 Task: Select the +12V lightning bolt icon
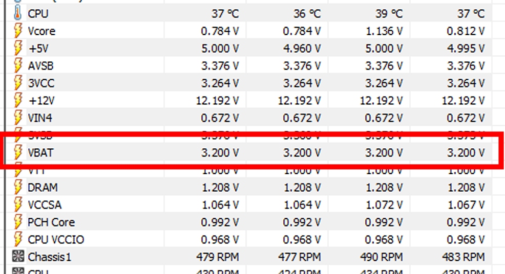(x=18, y=100)
